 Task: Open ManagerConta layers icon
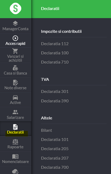point(15,23)
